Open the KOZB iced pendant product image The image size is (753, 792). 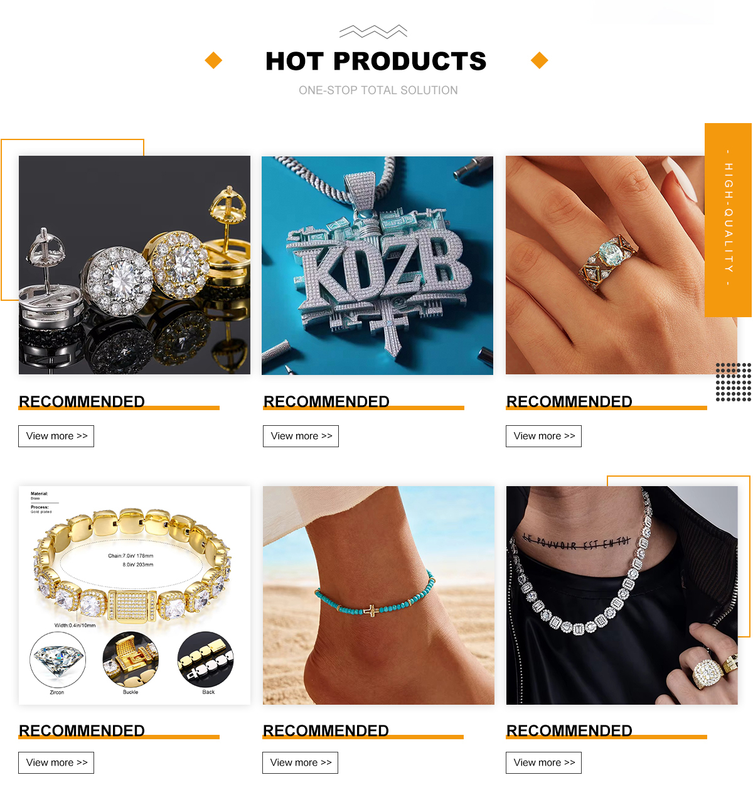pos(377,265)
